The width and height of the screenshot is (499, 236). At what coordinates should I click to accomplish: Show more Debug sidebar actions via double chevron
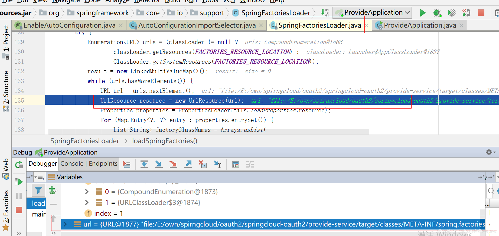pyautogui.click(x=19, y=233)
